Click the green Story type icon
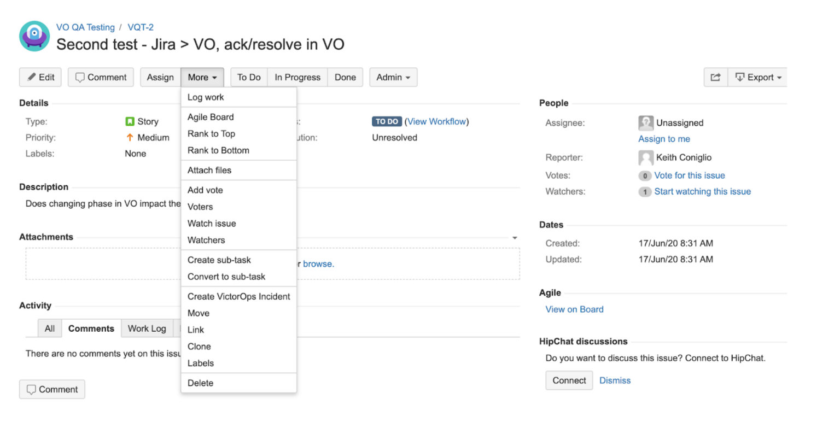This screenshot has width=840, height=434. pos(130,121)
